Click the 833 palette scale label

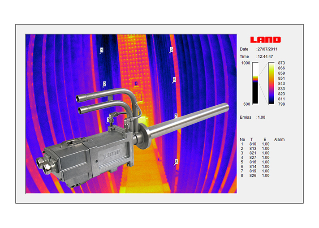(281, 89)
